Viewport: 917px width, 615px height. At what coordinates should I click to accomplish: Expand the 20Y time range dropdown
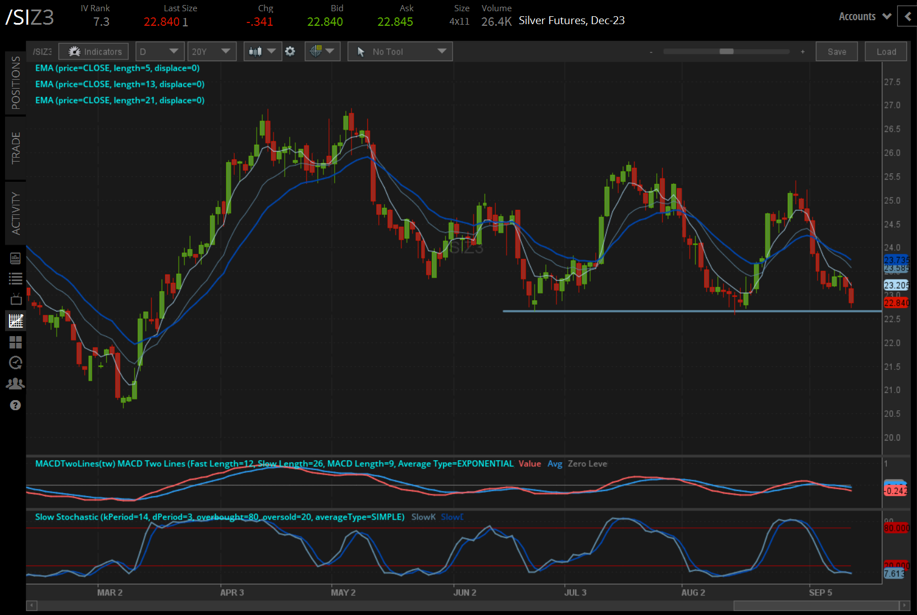click(211, 52)
